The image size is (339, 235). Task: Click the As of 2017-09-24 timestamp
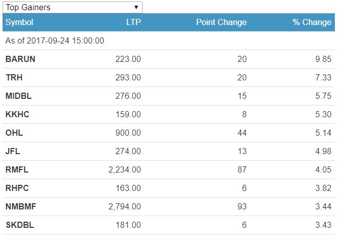click(x=55, y=40)
